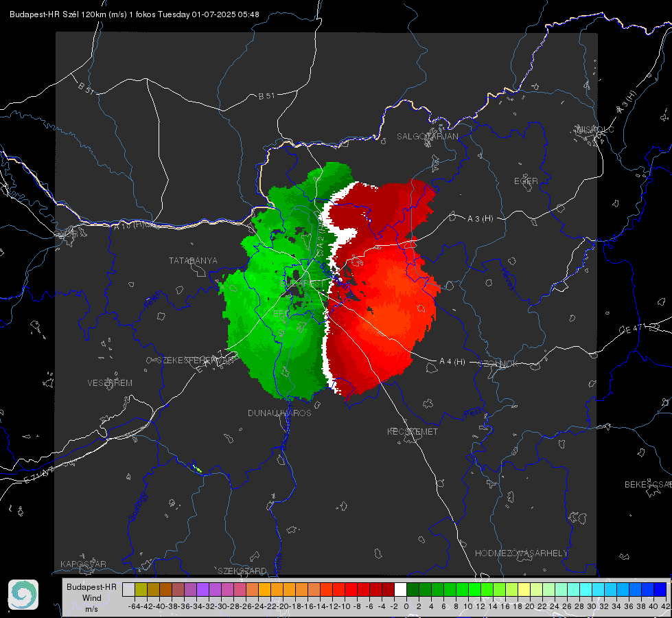
Task: Click the DUNAÚJVÁROS city label
Action: [x=279, y=413]
